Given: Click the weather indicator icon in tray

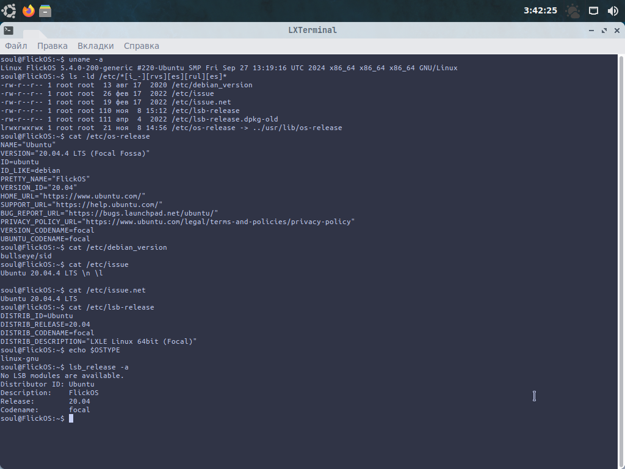Looking at the screenshot, I should pyautogui.click(x=573, y=11).
